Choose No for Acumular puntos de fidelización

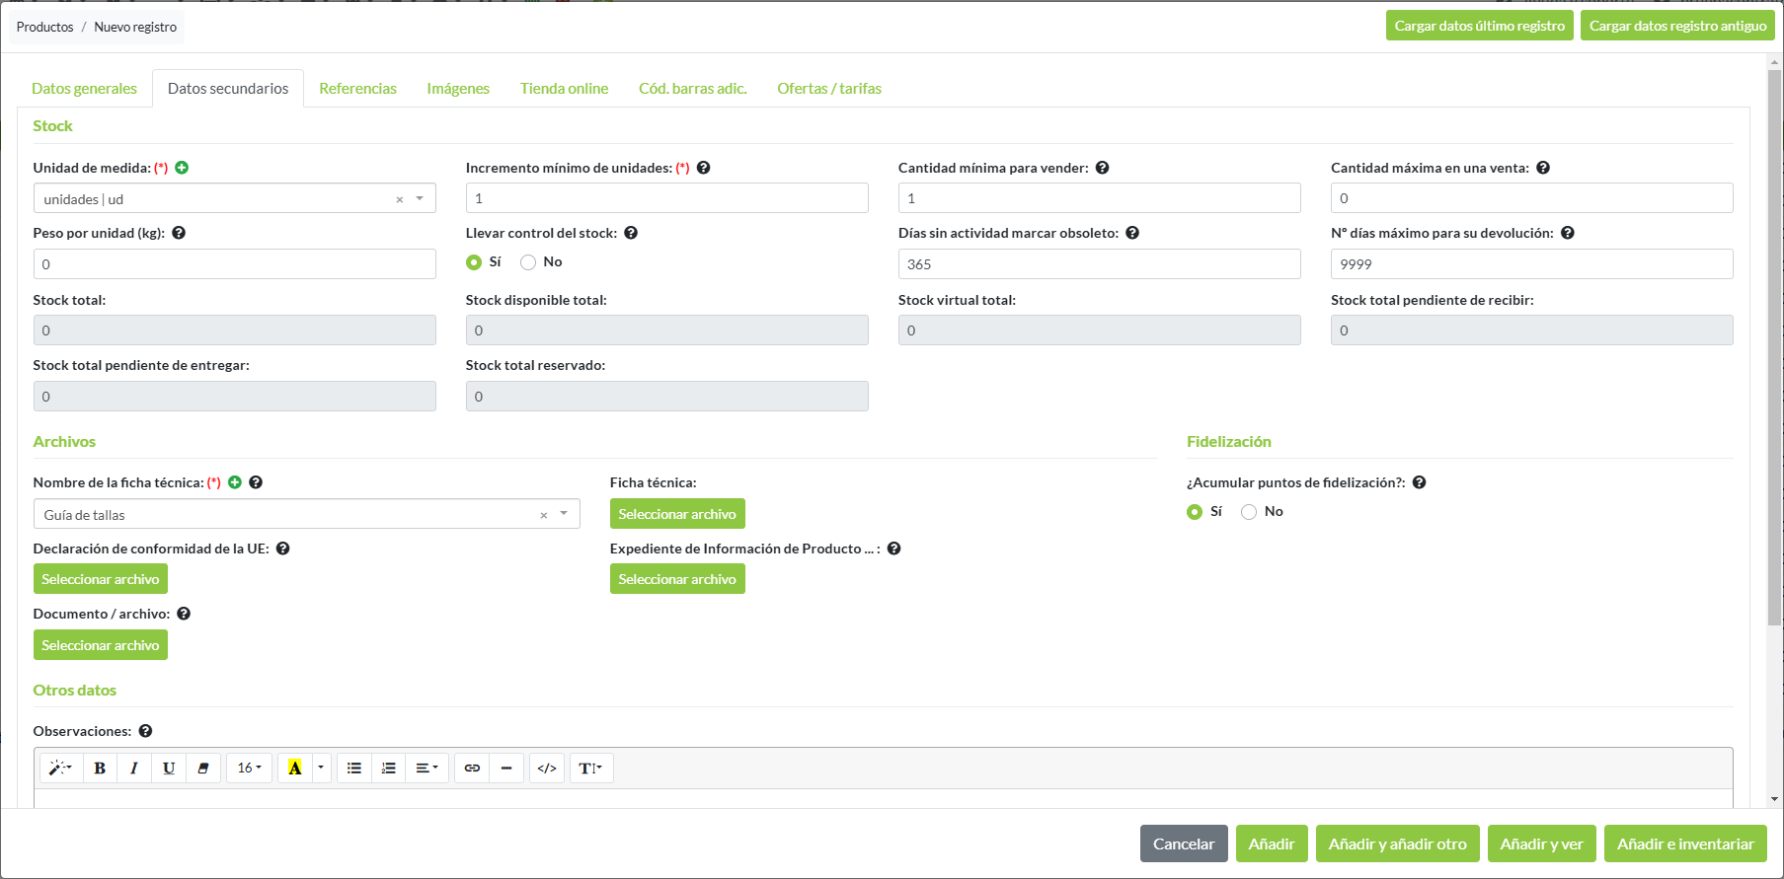click(x=1249, y=512)
